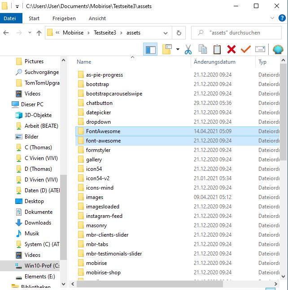This screenshot has height=290, width=288.
Task: Click the rename icon in toolbar
Action: tap(260, 49)
